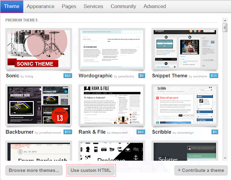Select the Backburner theme preview

(39, 105)
